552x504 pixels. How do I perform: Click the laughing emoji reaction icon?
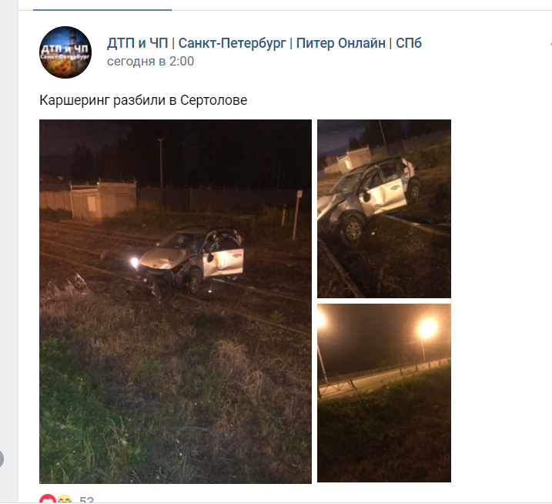[65, 499]
